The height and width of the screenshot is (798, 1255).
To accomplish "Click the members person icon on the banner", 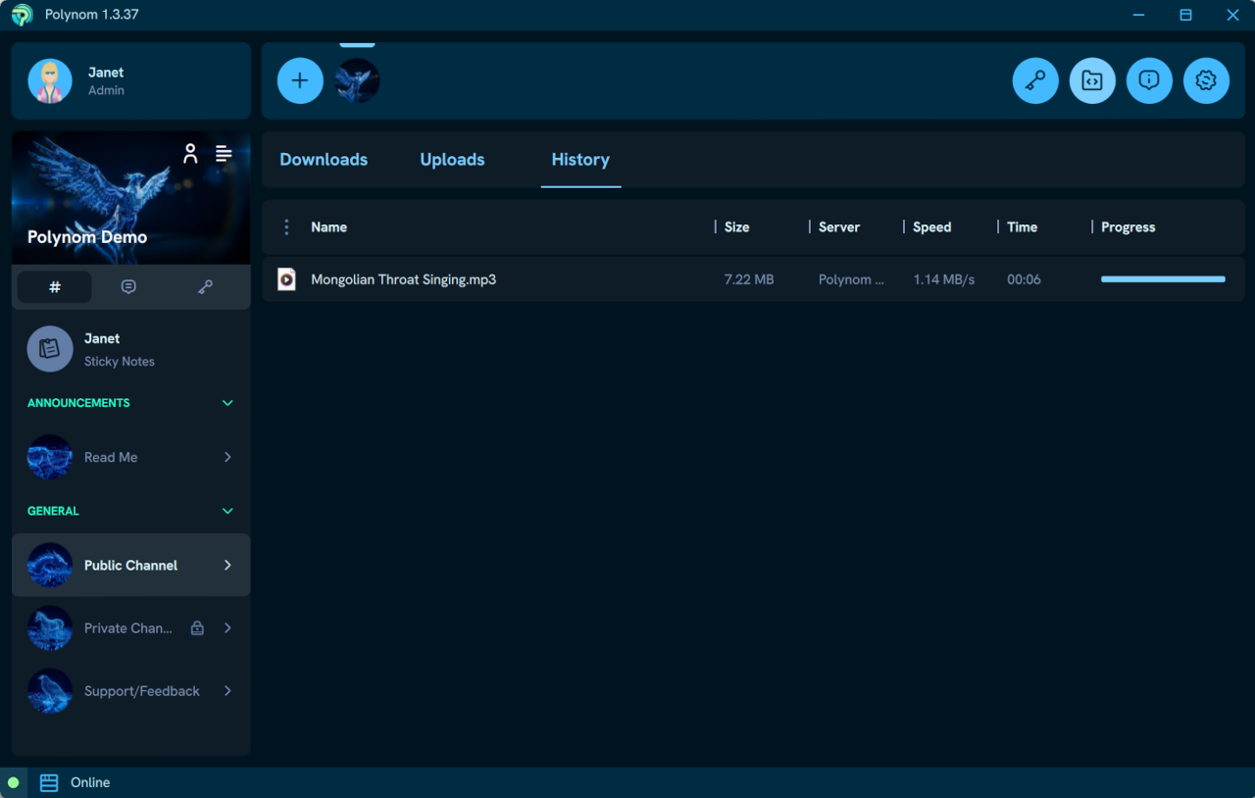I will 190,153.
